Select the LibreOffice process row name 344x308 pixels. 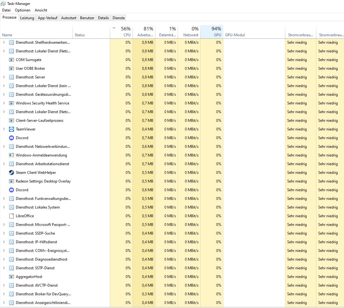click(25, 216)
